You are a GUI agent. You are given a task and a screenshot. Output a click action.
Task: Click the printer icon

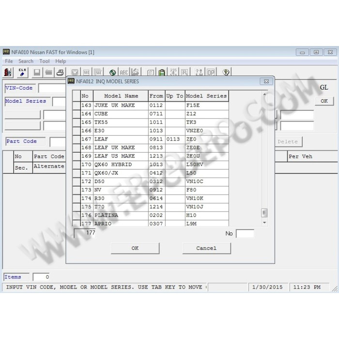click(60, 72)
